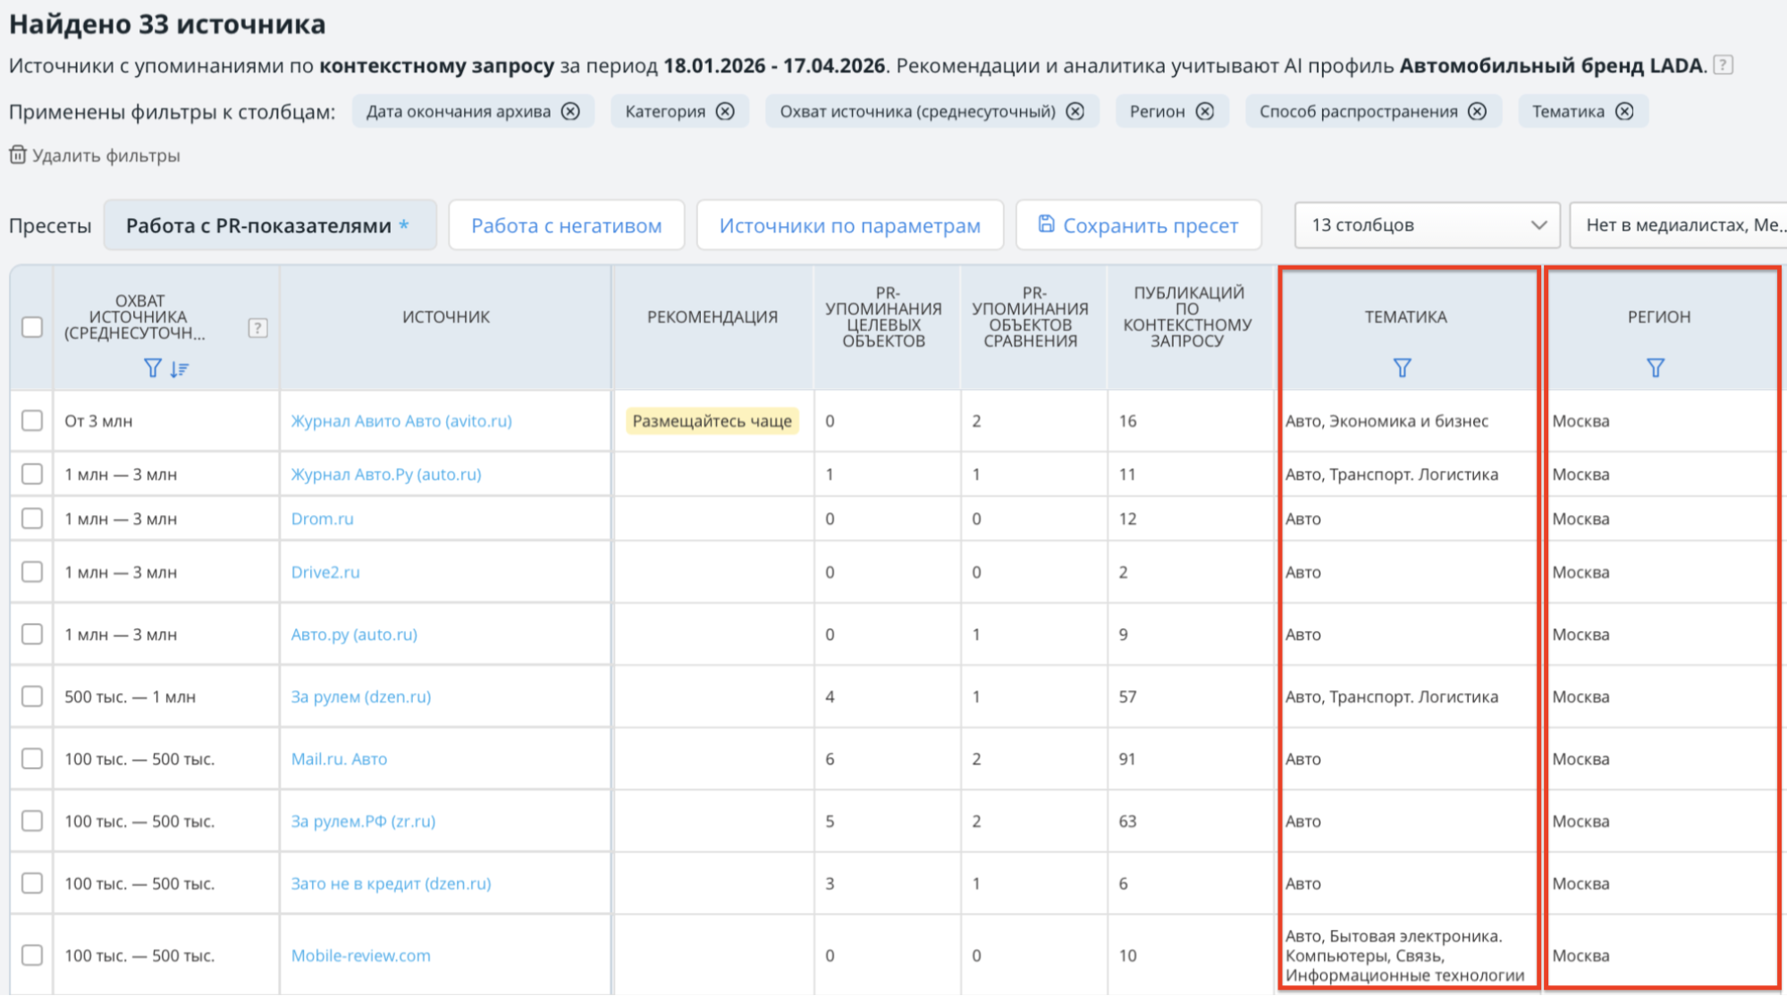Remove the 'Охват источника (среднесуточный)' filter chip
The width and height of the screenshot is (1787, 996).
[1075, 112]
